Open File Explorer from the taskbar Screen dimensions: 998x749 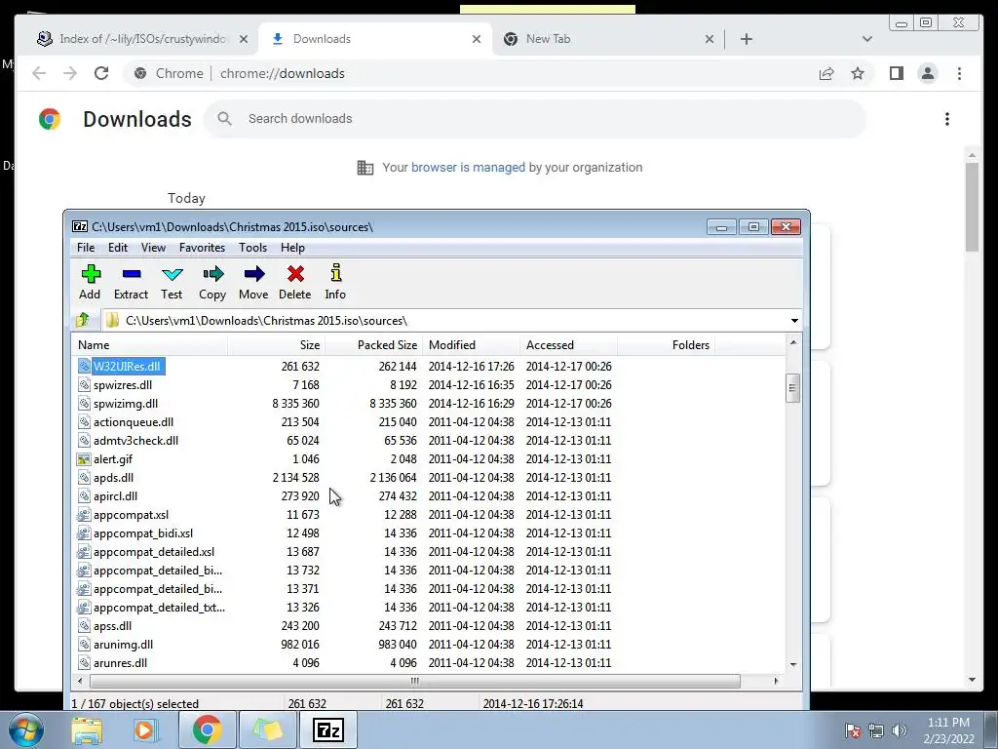(87, 729)
